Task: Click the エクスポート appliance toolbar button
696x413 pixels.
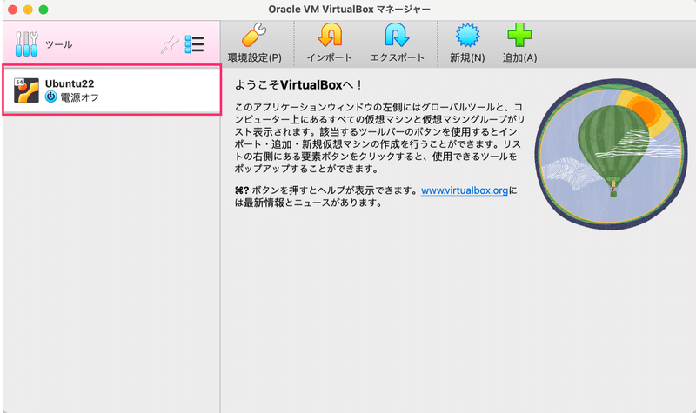Action: (x=398, y=43)
